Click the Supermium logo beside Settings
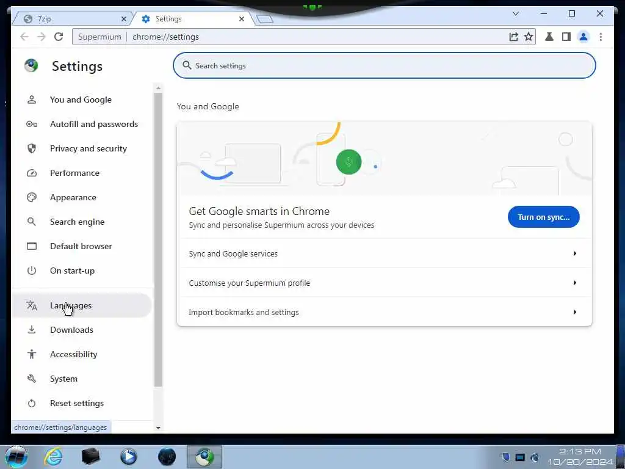Image resolution: width=625 pixels, height=469 pixels. pos(31,65)
